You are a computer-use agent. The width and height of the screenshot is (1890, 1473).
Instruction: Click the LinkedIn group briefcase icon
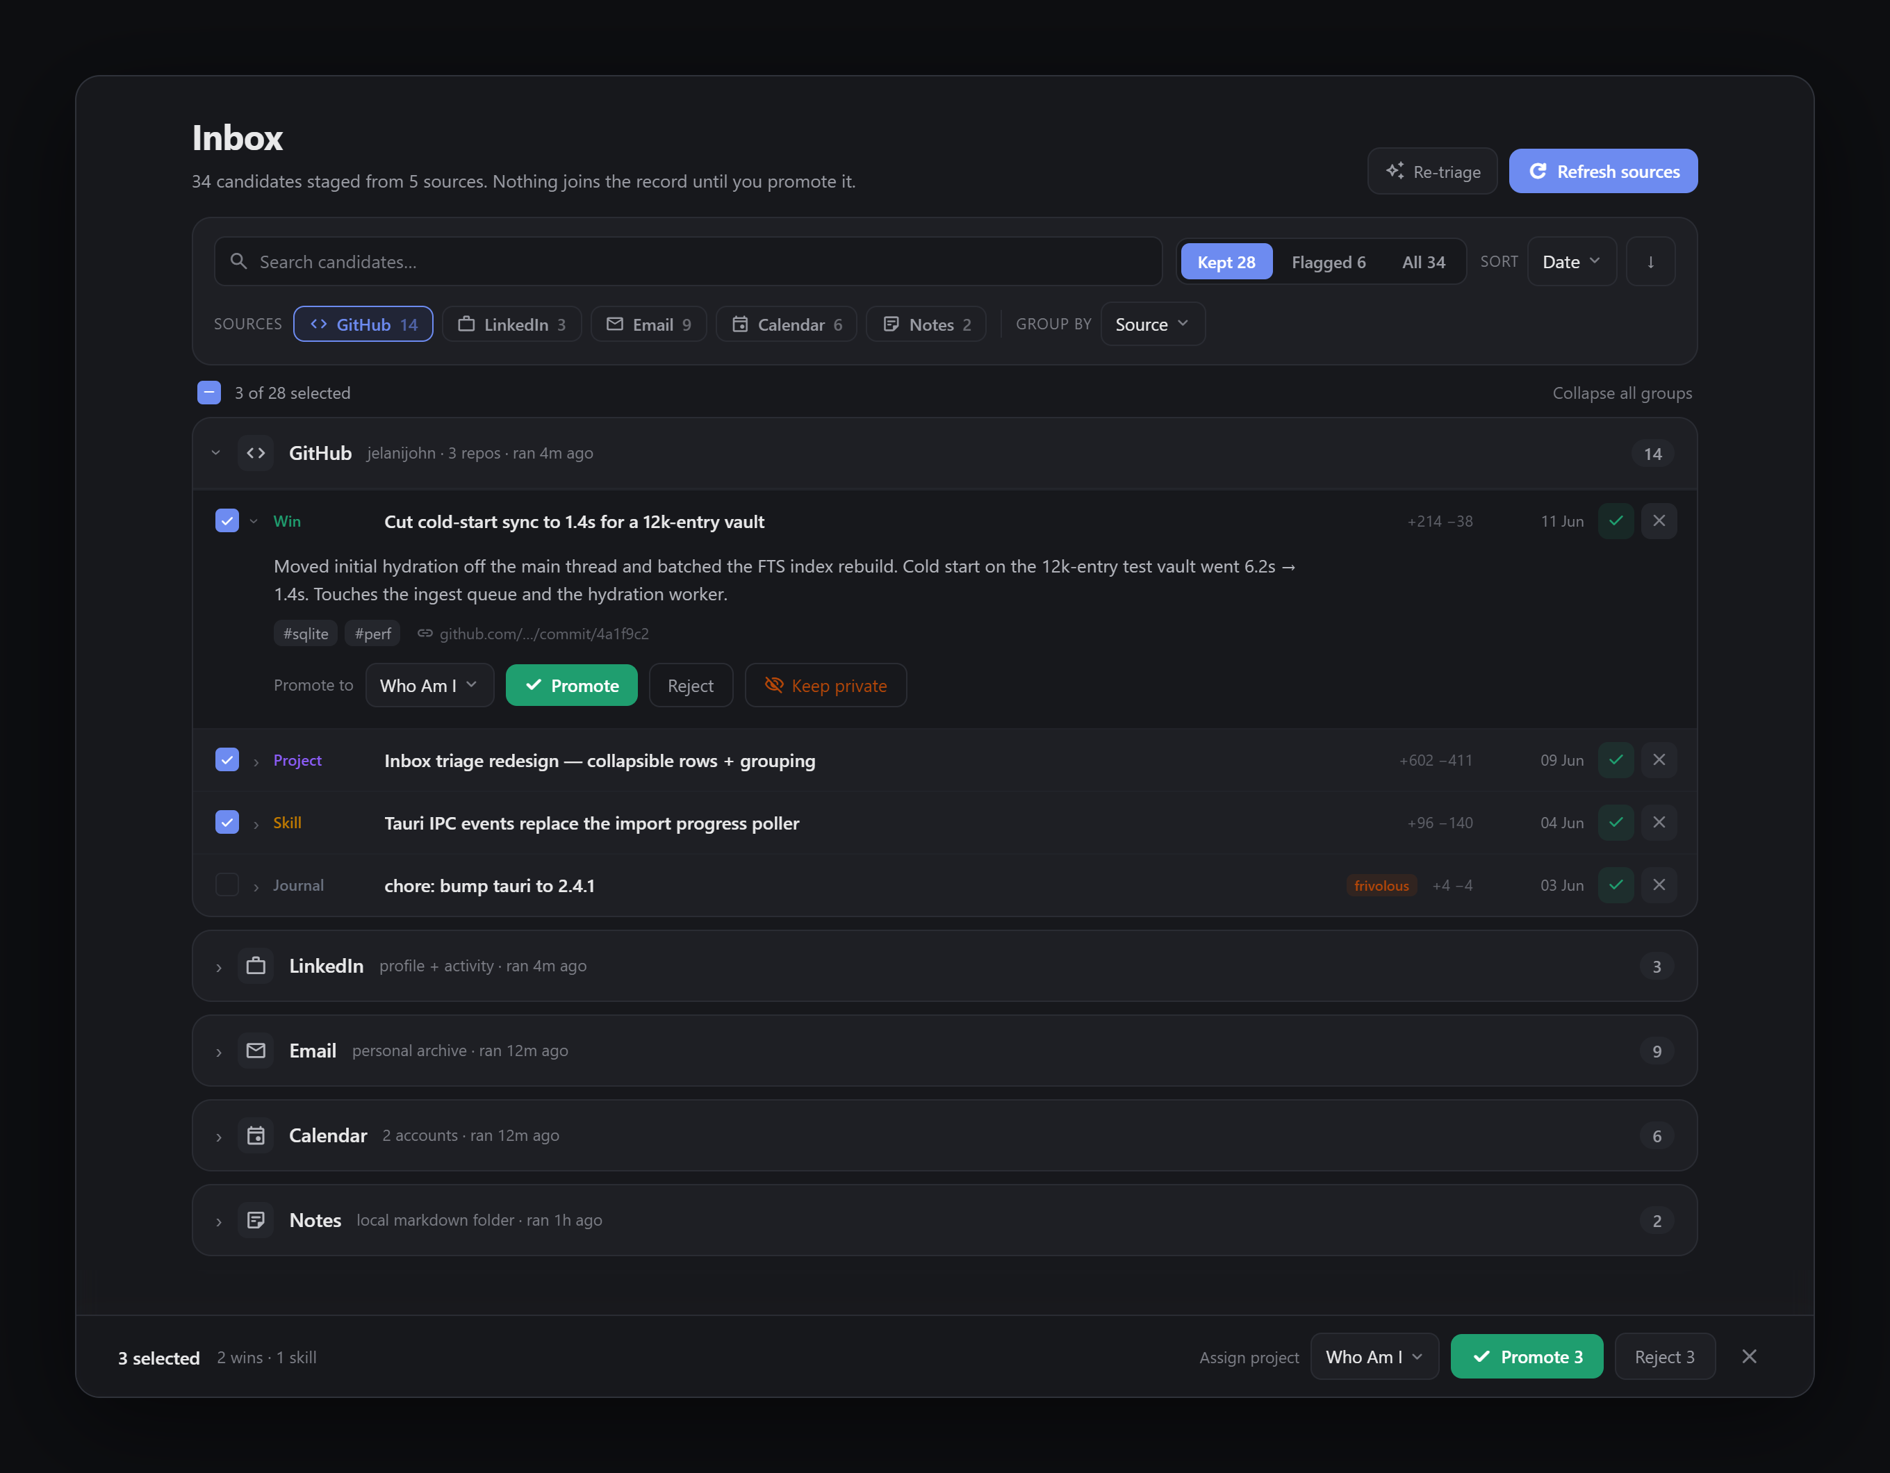[256, 966]
